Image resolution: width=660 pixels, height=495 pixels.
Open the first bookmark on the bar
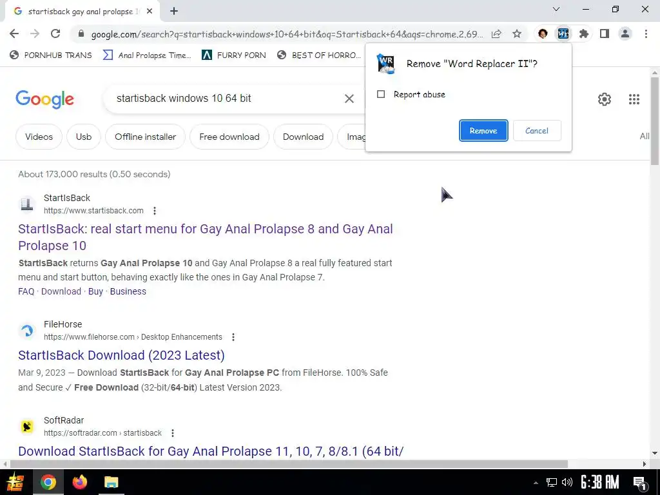tap(51, 55)
